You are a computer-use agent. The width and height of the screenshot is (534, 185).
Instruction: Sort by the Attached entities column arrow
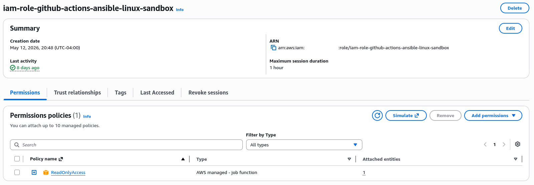[516, 159]
